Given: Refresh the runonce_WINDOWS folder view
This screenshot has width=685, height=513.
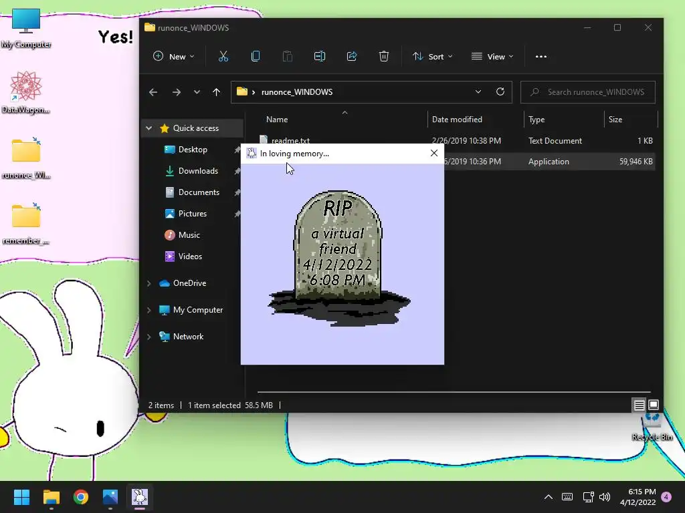Looking at the screenshot, I should pyautogui.click(x=500, y=92).
